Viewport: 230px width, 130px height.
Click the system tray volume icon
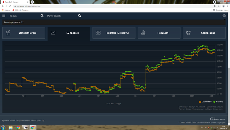(x=214, y=128)
